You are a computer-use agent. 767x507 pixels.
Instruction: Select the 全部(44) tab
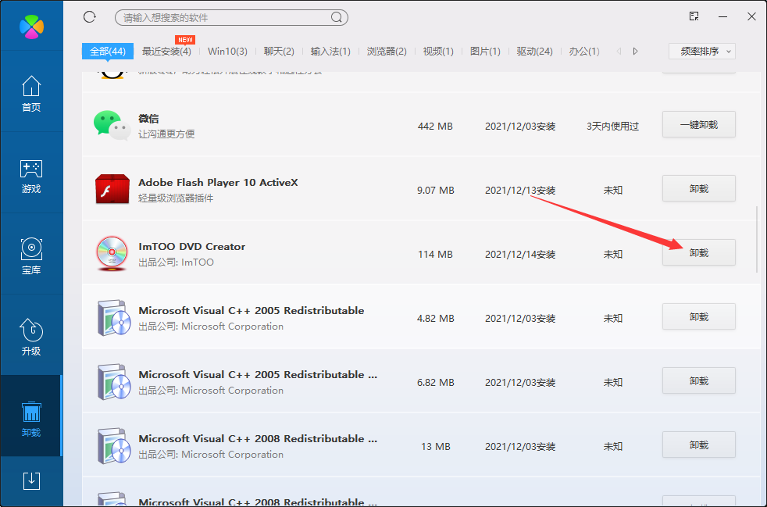pyautogui.click(x=108, y=51)
